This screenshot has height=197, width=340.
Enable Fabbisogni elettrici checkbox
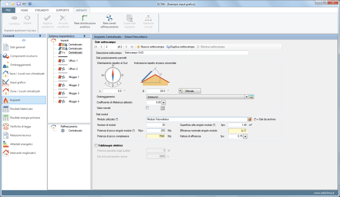pos(96,146)
